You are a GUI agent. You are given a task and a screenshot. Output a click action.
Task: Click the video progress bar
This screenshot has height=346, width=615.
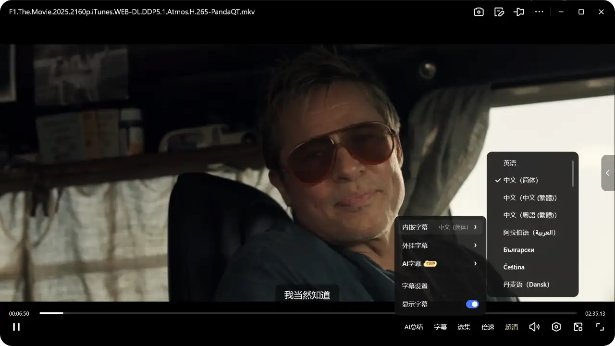coord(307,313)
